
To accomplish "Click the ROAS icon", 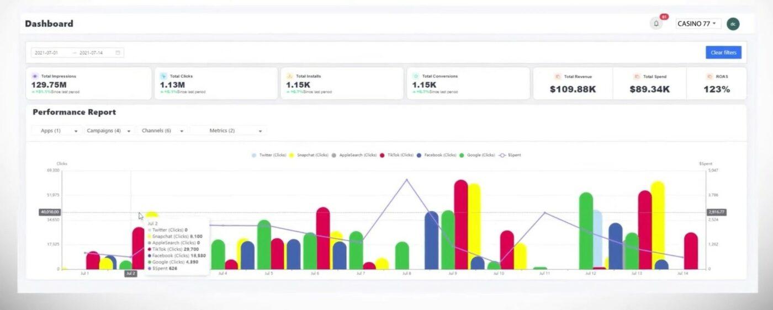I will tap(710, 77).
